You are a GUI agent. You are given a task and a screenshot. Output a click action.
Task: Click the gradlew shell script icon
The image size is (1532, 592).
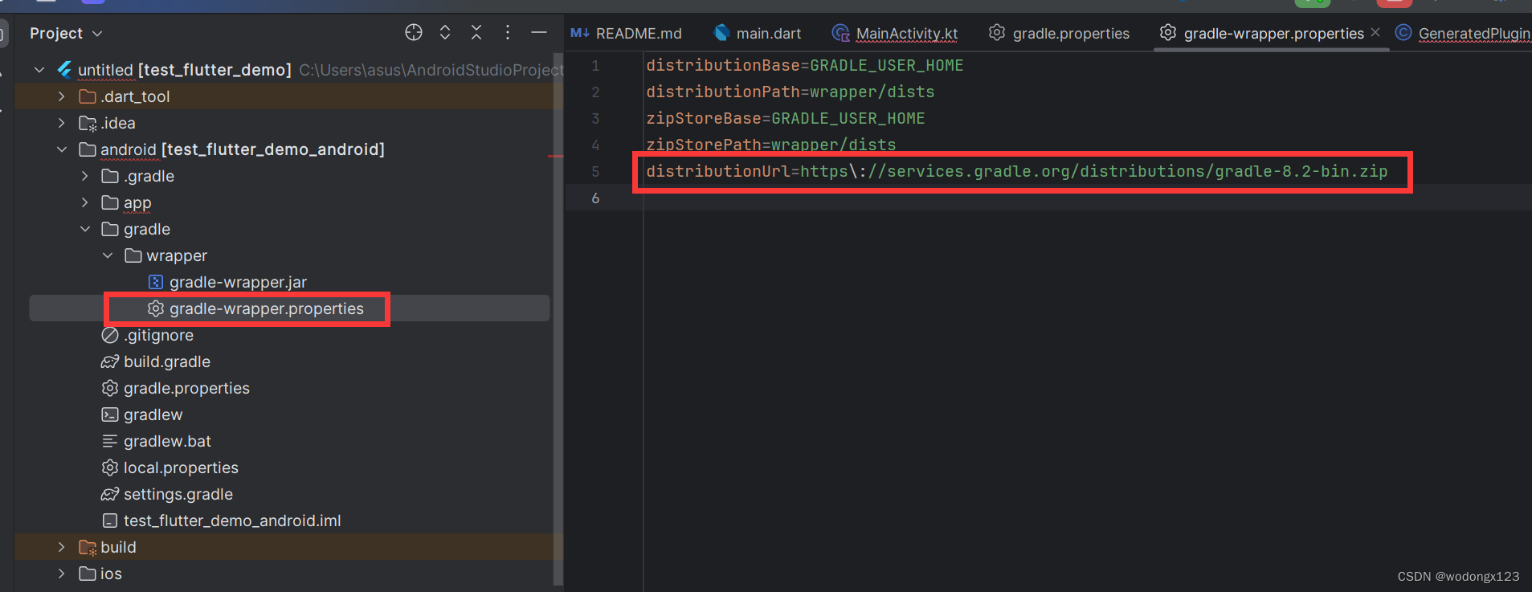pos(110,414)
